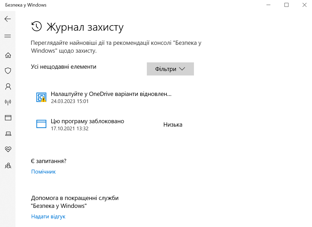Open Device performance & health heart icon
This screenshot has width=312, height=227.
point(8,149)
